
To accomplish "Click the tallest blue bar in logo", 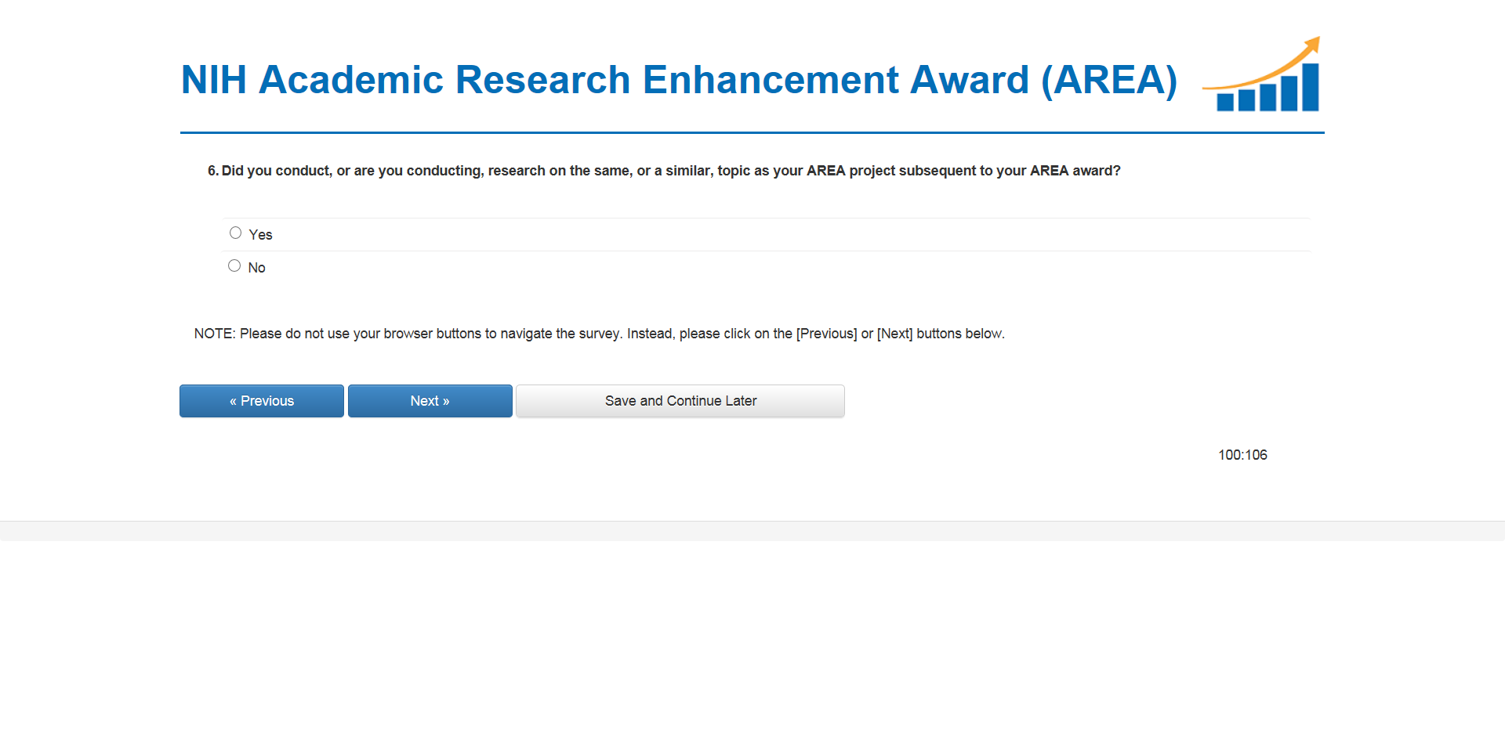I will tap(1310, 87).
